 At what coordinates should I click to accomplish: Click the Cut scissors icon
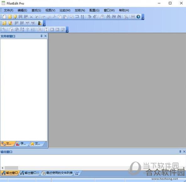pos(55,17)
